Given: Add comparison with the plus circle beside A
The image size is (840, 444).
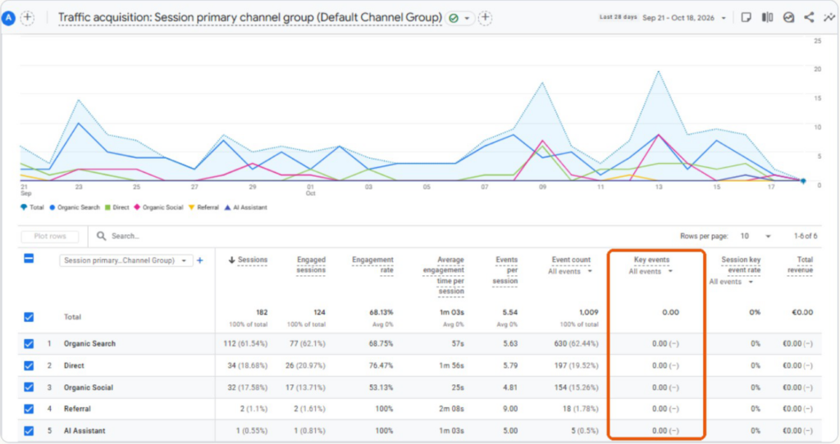Looking at the screenshot, I should (27, 18).
